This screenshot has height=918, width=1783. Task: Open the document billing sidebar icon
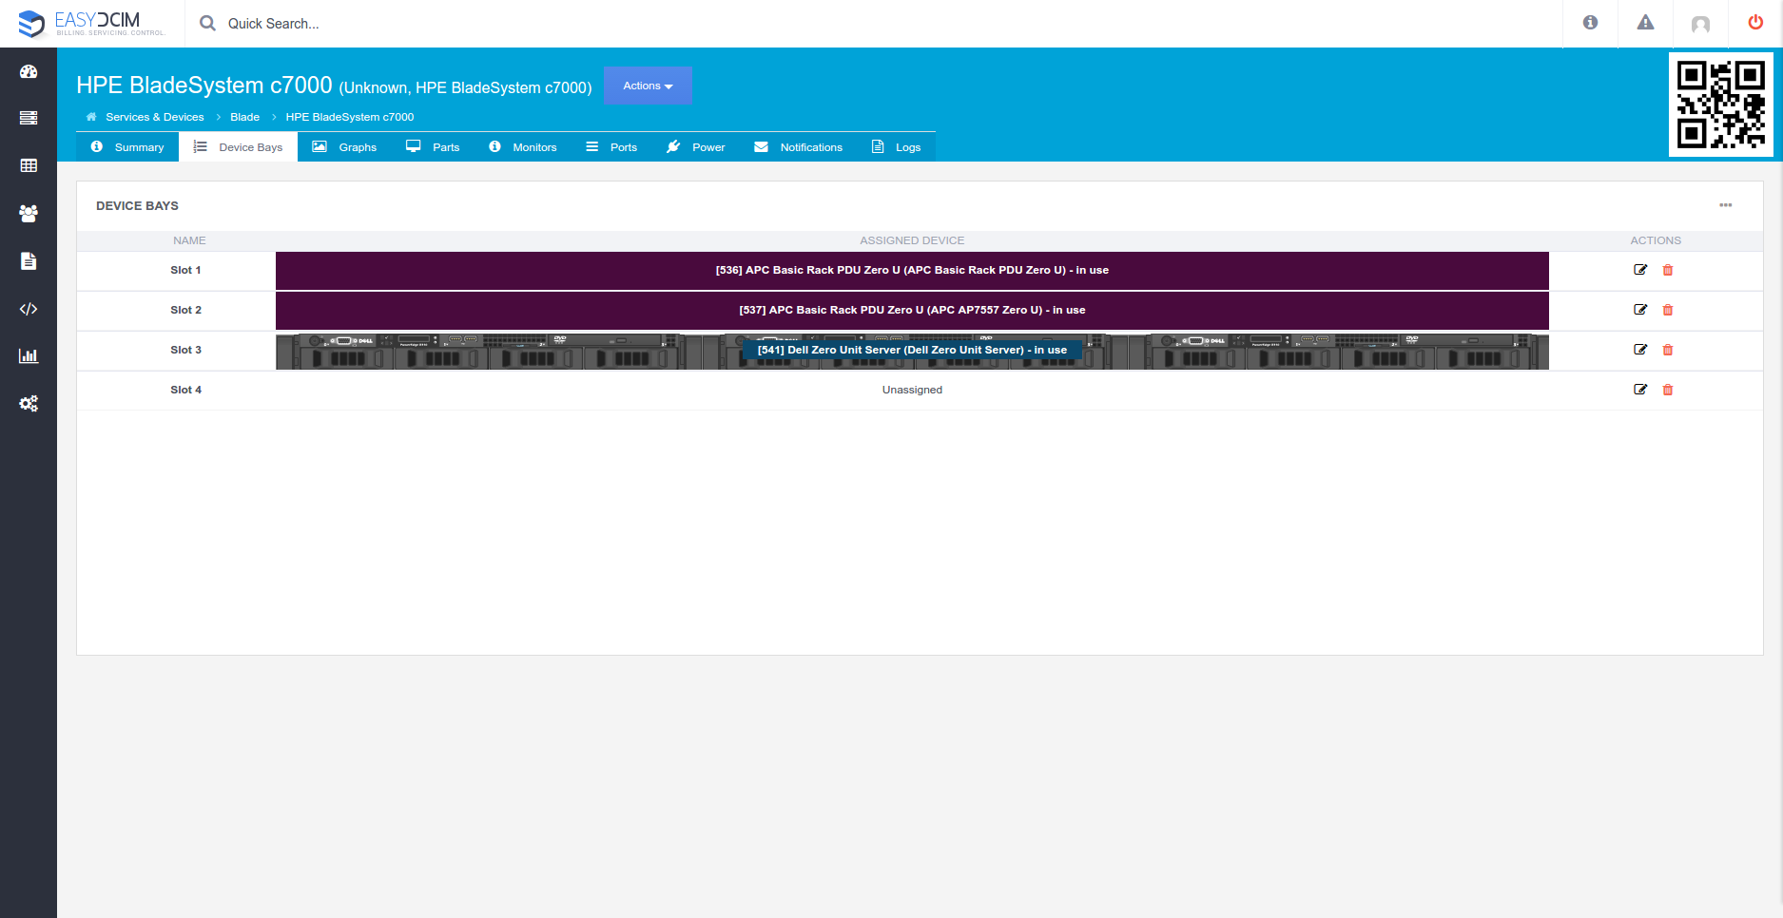tap(29, 261)
